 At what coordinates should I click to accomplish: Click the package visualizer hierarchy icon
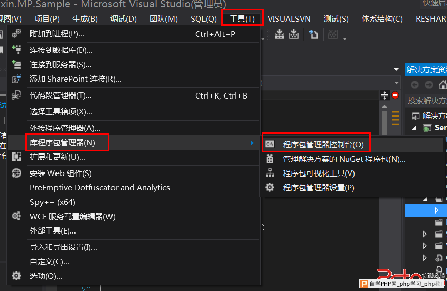point(270,173)
